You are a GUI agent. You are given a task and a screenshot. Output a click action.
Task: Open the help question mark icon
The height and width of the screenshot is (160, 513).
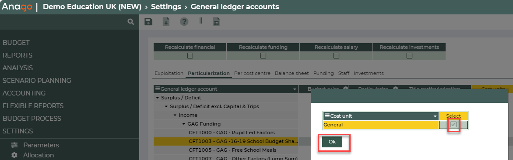184,22
